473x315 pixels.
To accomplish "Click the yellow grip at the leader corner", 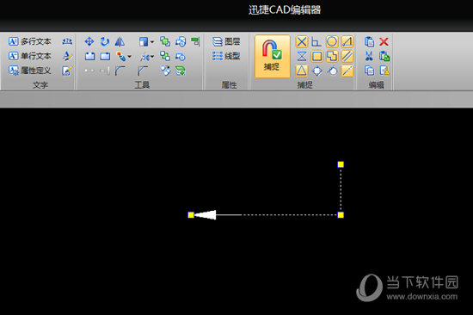I will [x=341, y=214].
